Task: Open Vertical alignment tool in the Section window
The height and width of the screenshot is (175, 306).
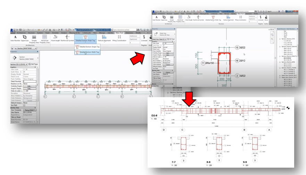Action: point(104,38)
